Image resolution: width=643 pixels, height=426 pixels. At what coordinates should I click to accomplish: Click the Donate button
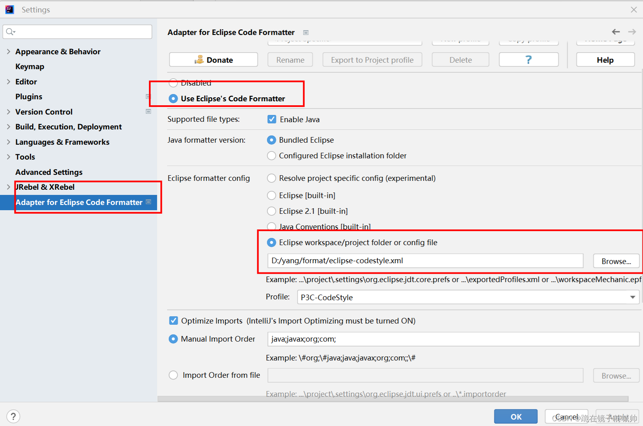pyautogui.click(x=213, y=60)
